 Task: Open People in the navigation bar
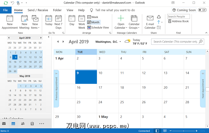tap(23, 124)
